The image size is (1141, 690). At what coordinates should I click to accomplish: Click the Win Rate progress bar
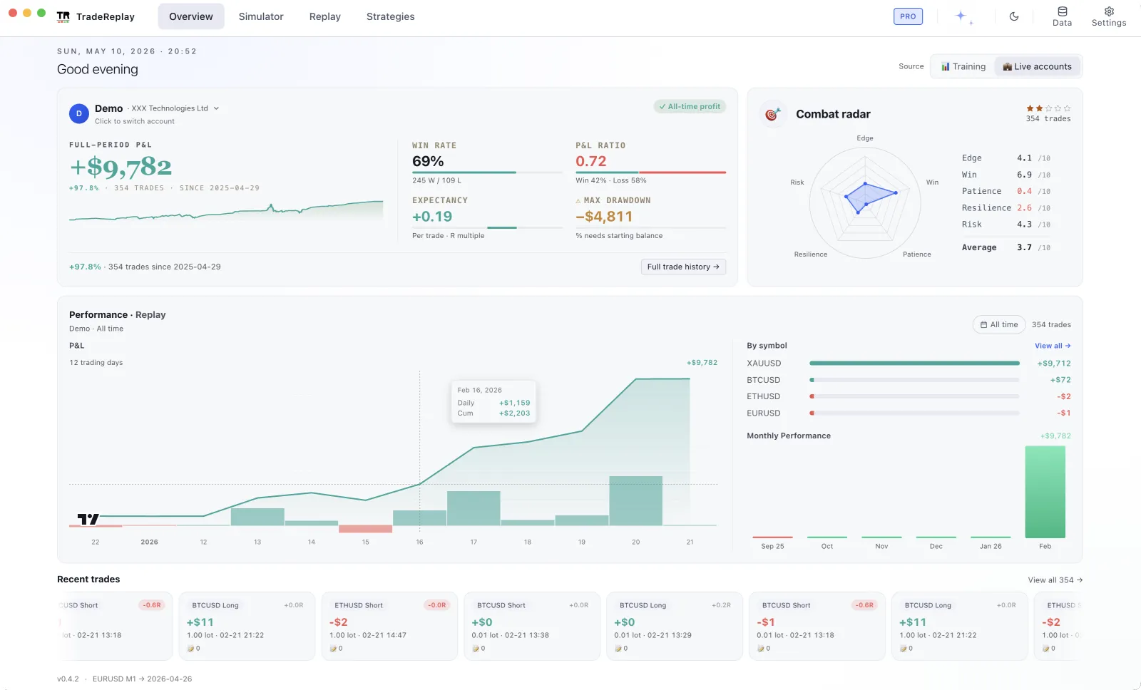(x=487, y=172)
